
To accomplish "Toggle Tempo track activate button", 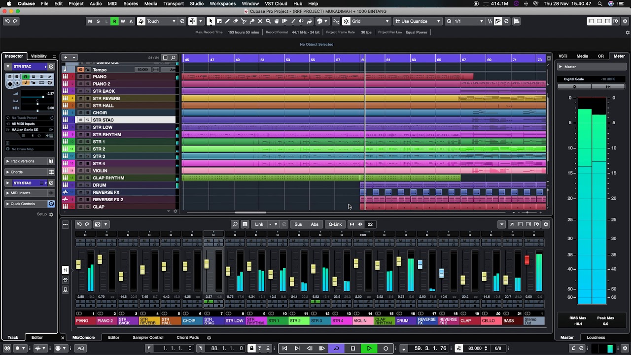I will pyautogui.click(x=80, y=70).
